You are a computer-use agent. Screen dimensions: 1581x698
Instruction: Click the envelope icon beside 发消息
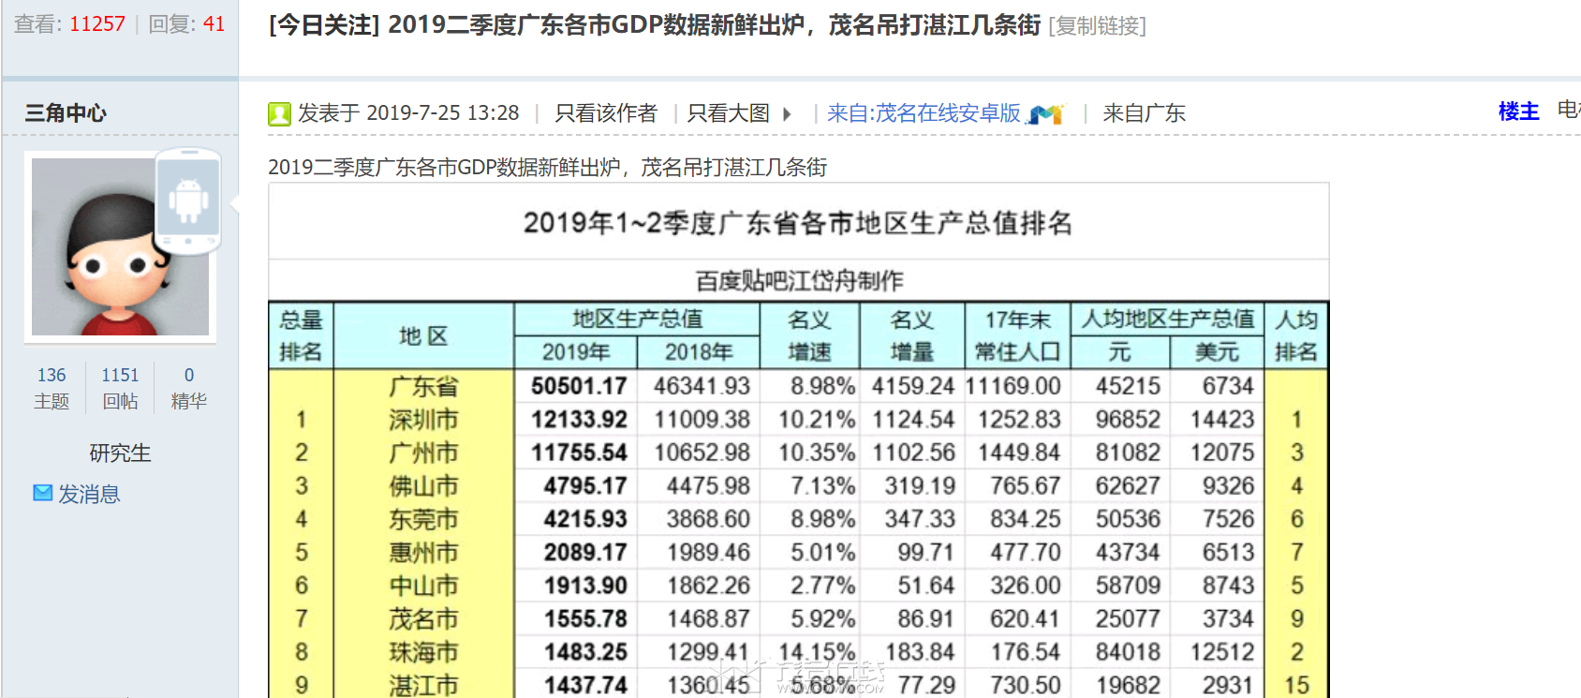[43, 493]
